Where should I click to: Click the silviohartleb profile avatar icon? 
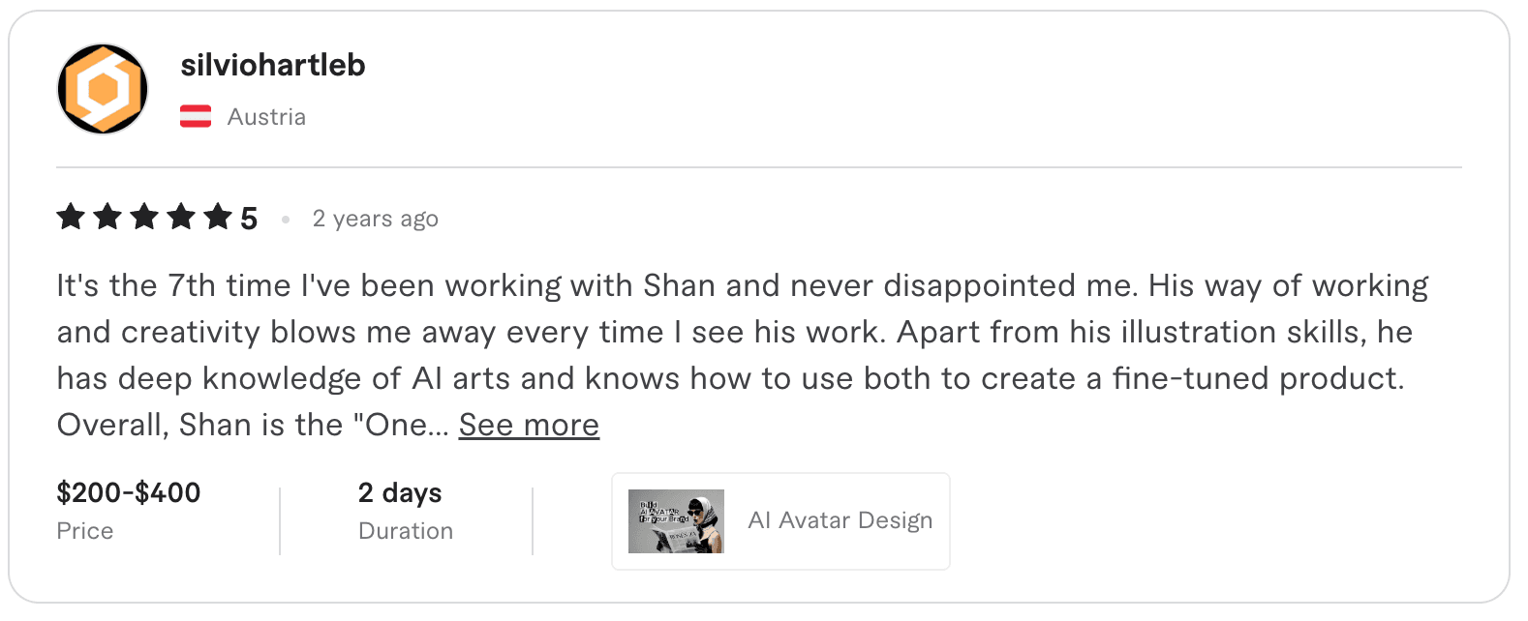pos(102,88)
